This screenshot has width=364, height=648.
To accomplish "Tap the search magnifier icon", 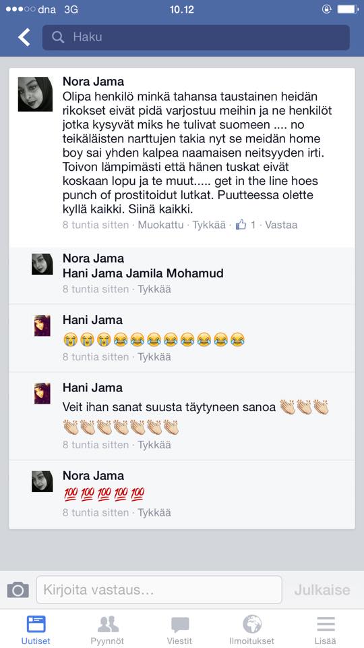I will click(58, 37).
